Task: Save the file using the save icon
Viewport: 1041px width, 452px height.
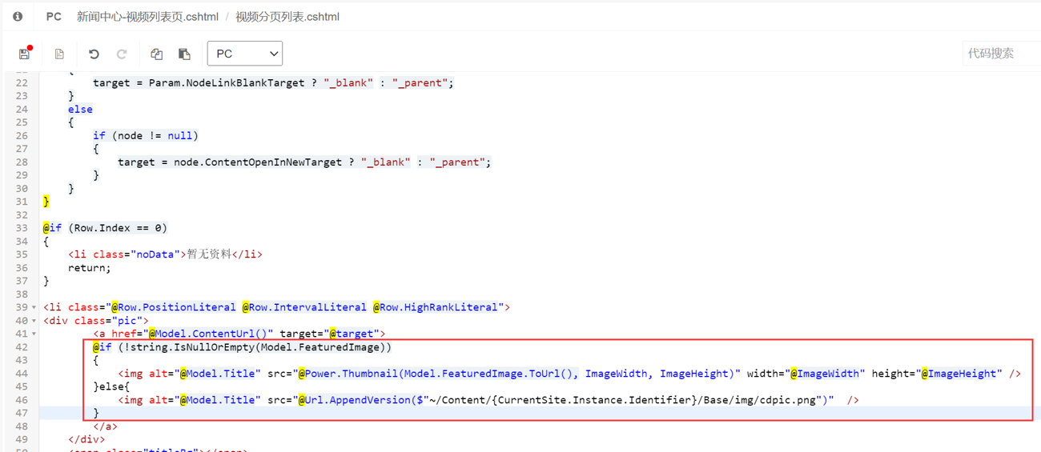Action: [25, 54]
